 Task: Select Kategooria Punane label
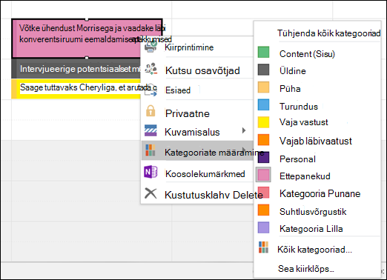coord(320,193)
